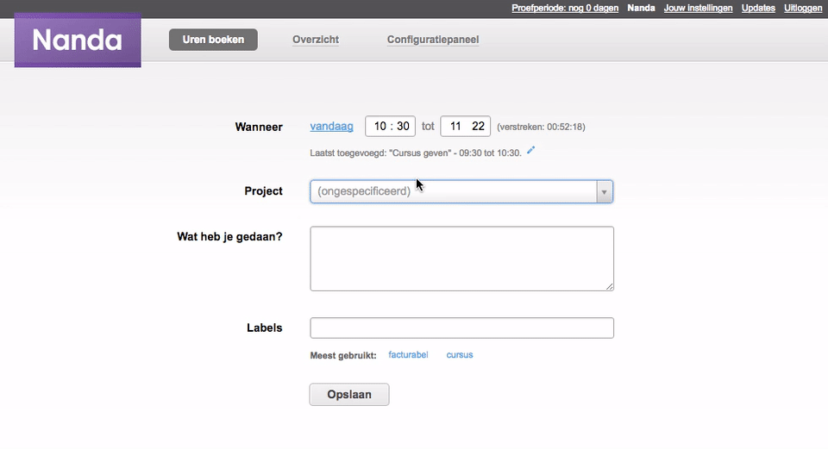
Task: Click inside the Labels input field
Action: pos(461,327)
